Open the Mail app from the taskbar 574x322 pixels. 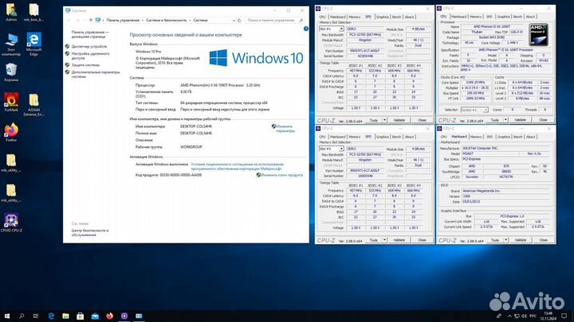pyautogui.click(x=95, y=316)
